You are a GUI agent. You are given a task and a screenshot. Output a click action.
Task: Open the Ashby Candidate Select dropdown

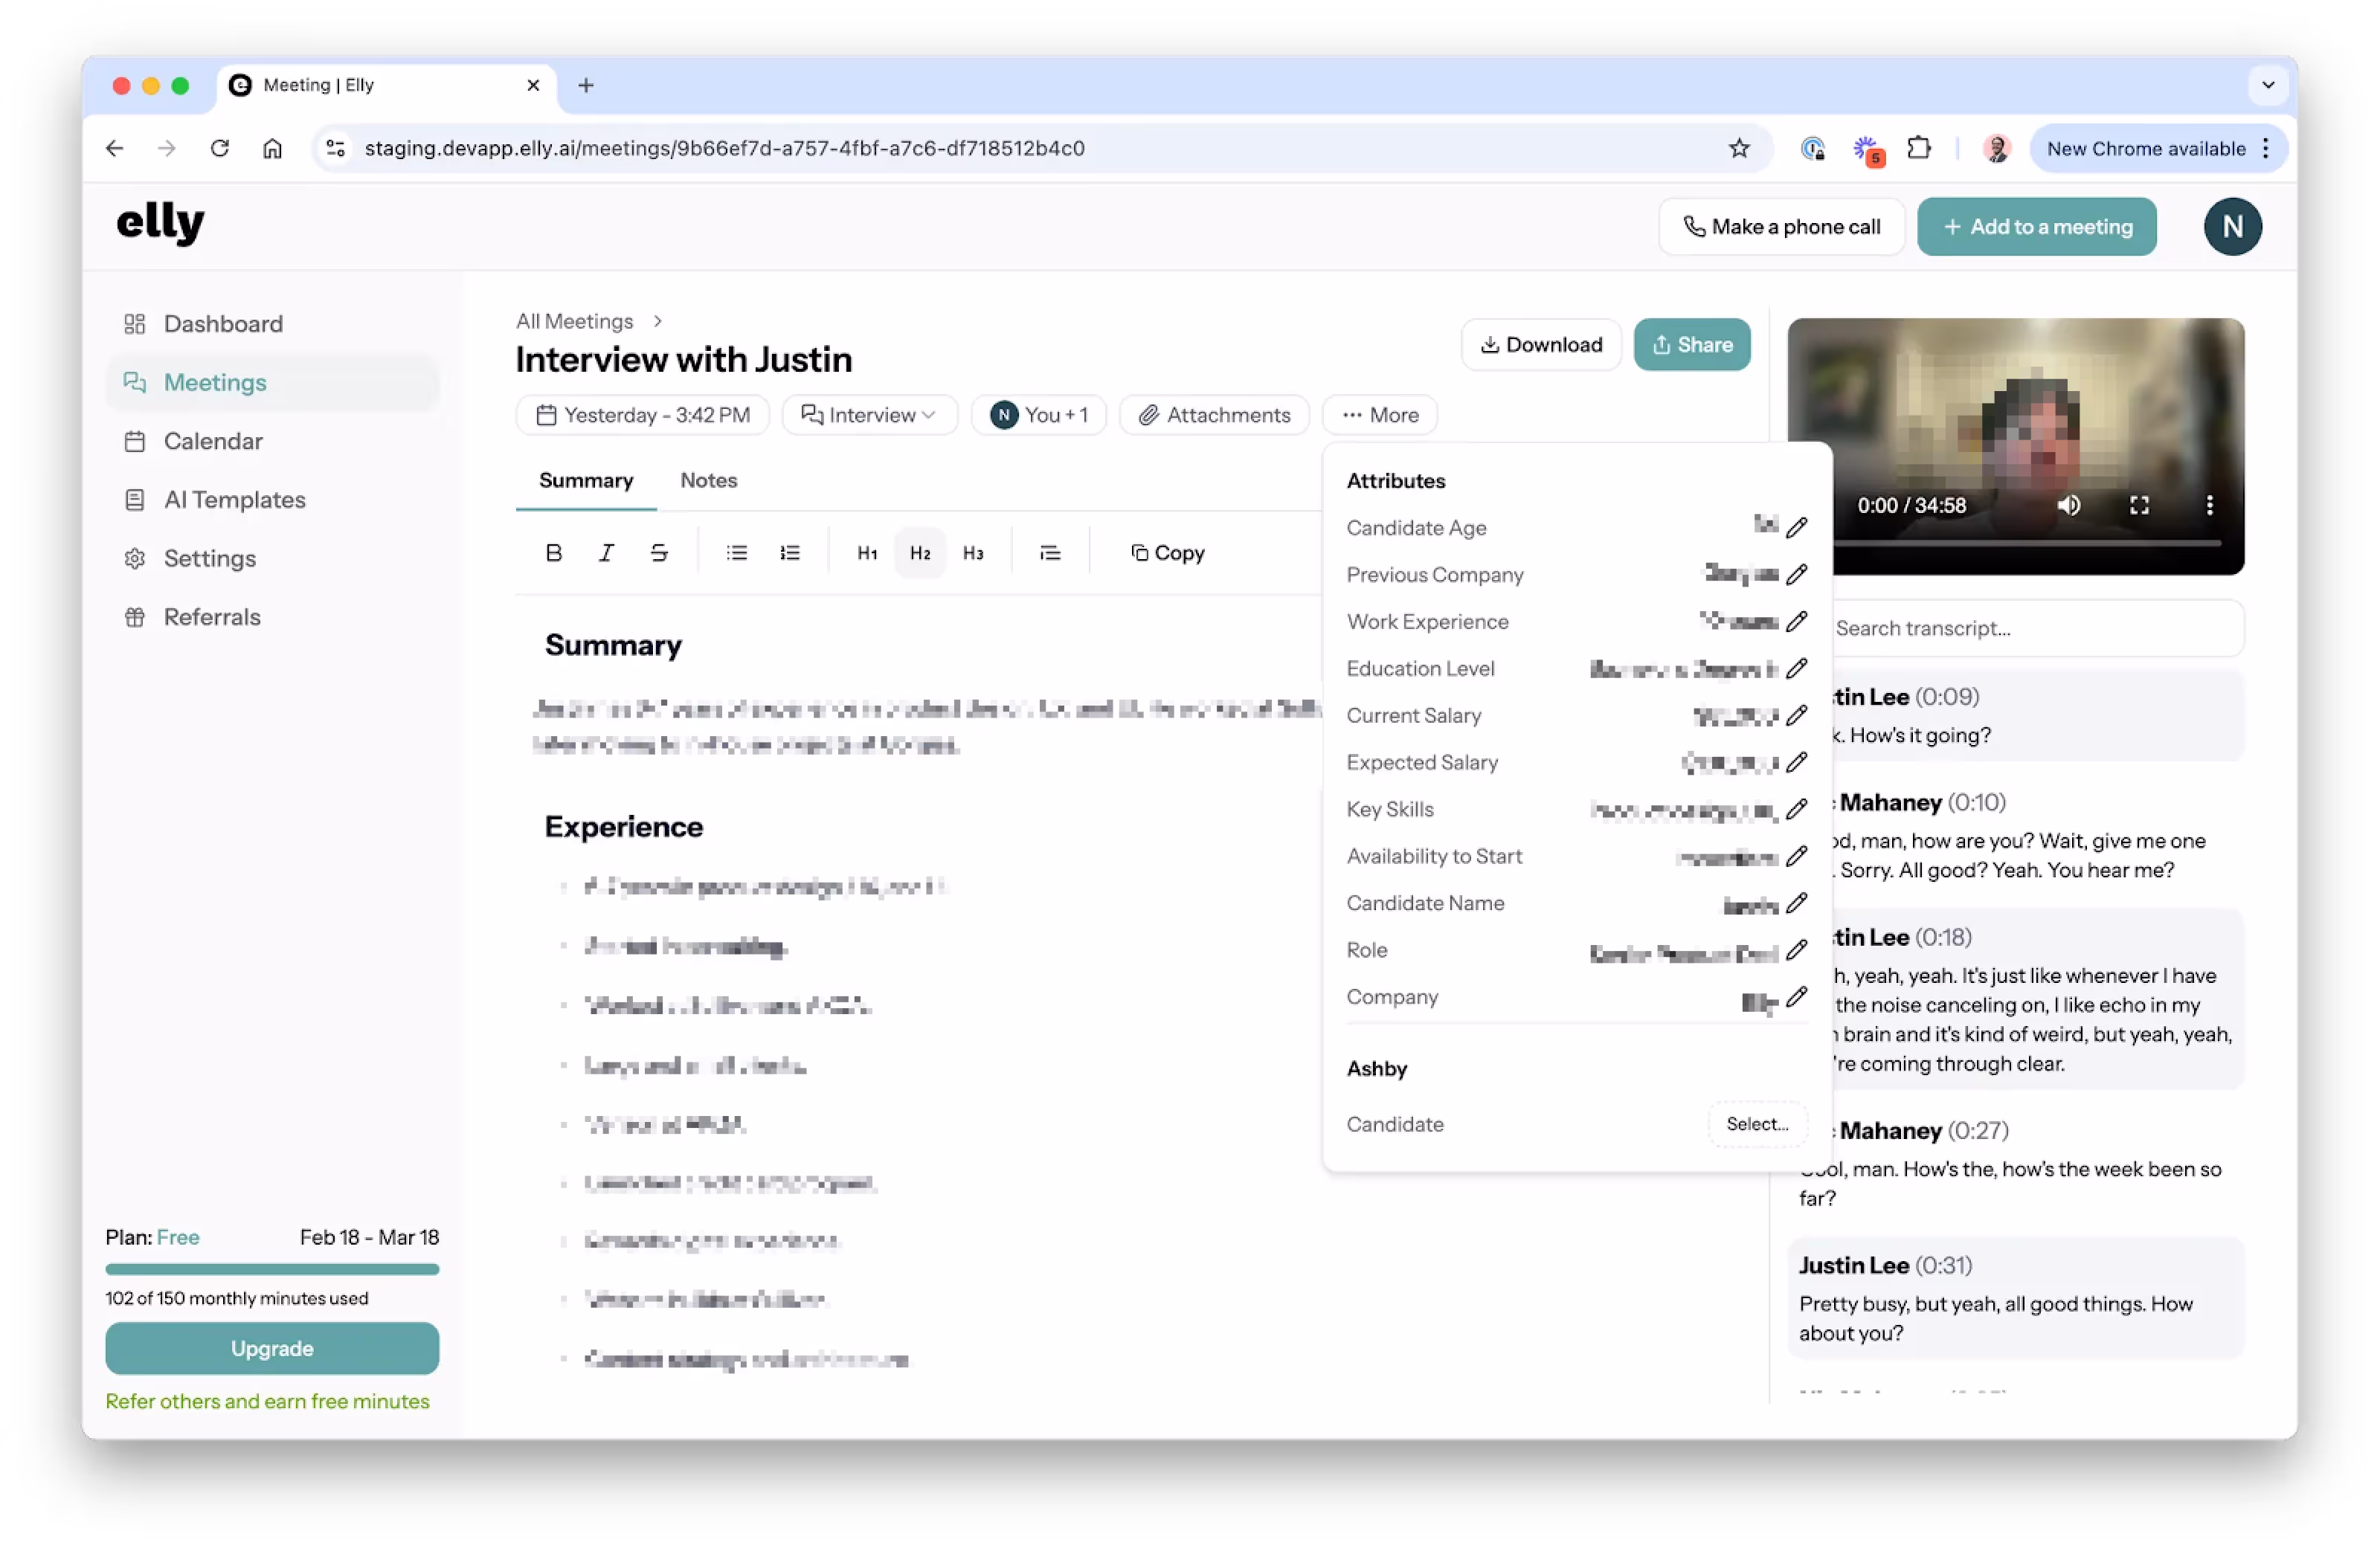[1757, 1124]
